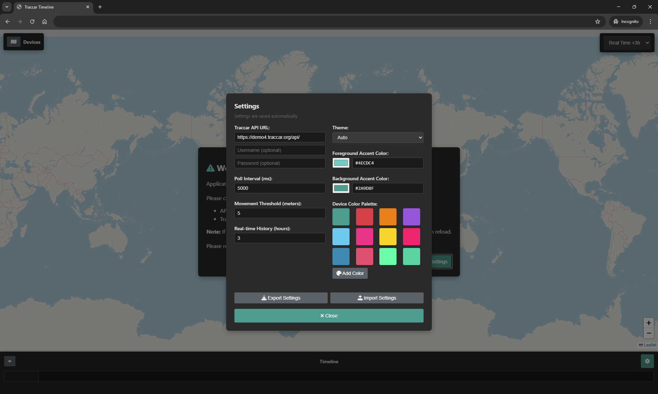Open Chrome three-dot menu

click(650, 22)
